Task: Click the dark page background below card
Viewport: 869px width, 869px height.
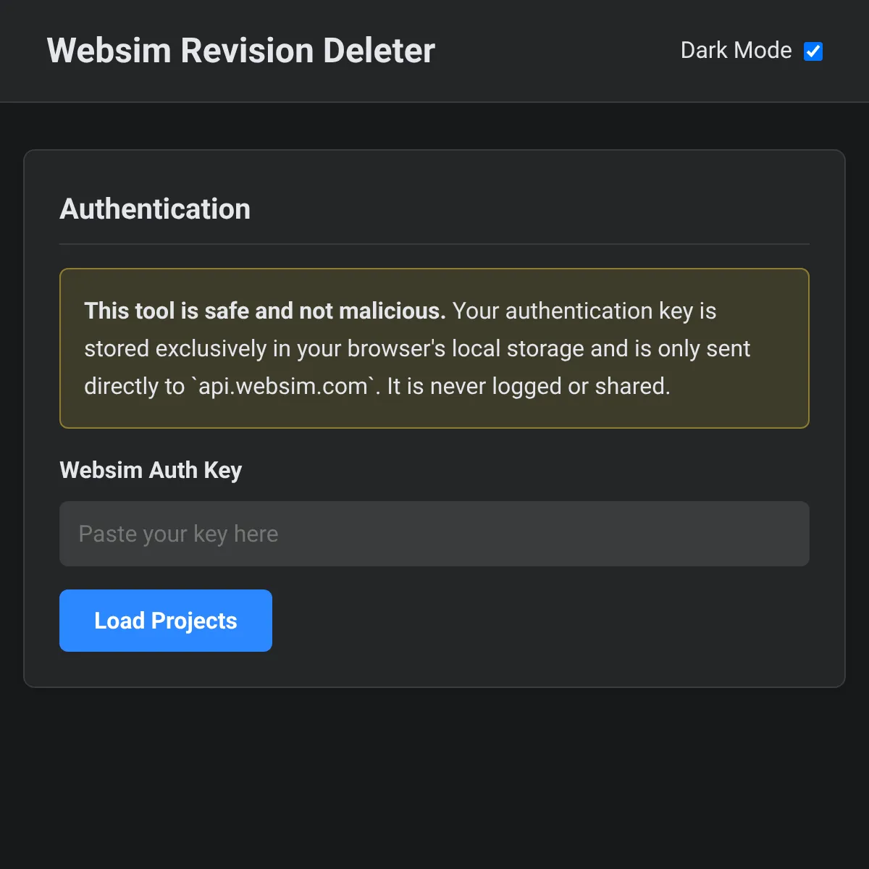Action: click(434, 778)
